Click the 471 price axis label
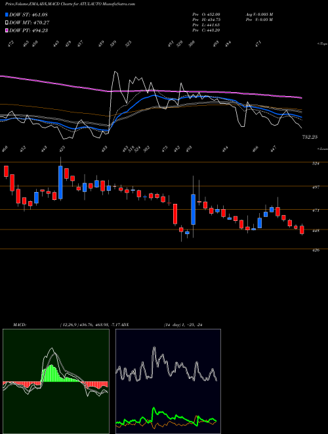328x434 pixels. point(316,210)
